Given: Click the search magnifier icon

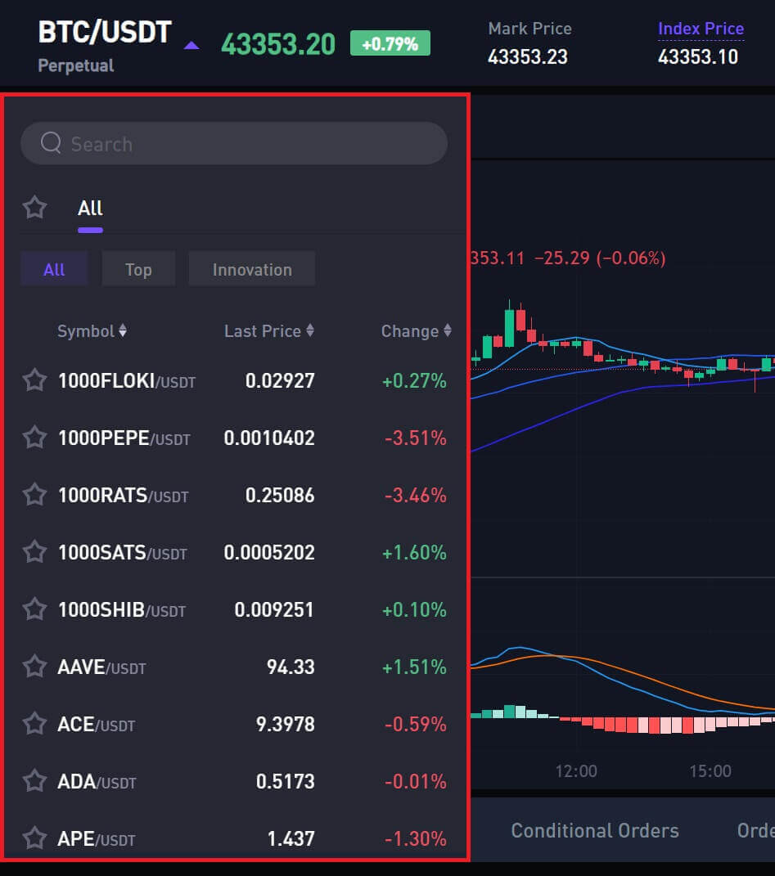Looking at the screenshot, I should click(51, 143).
